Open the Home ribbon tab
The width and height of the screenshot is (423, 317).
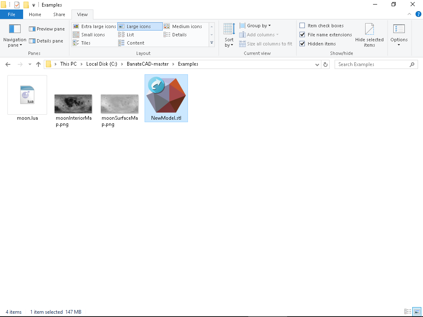(35, 14)
